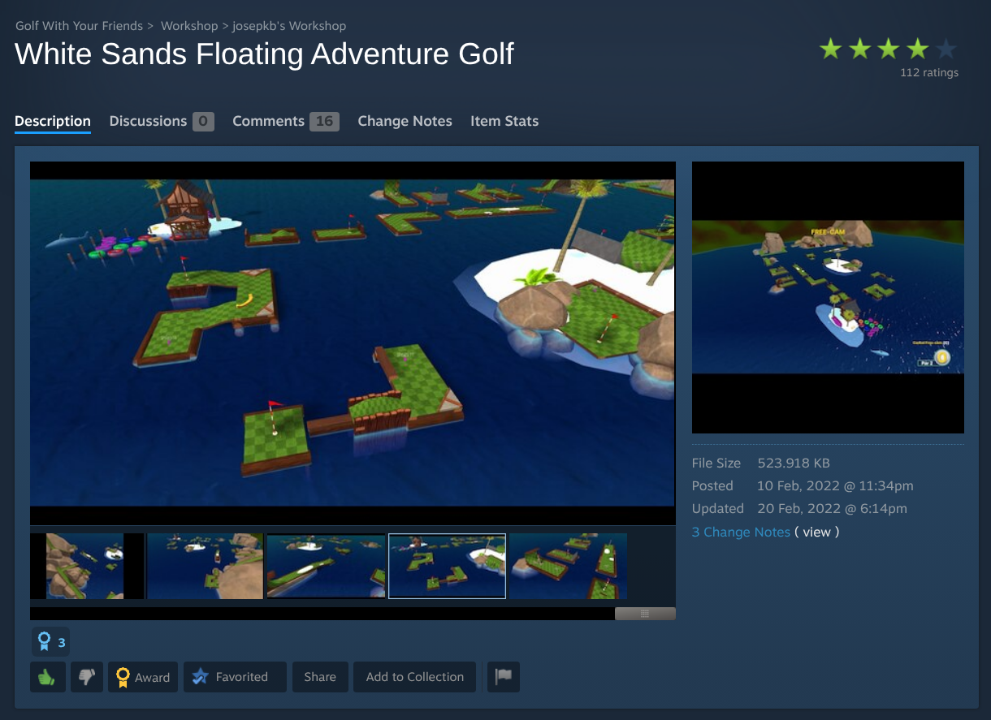Click the thumbnail strip scrollbar handle
Screen dimensions: 991x720
[x=645, y=614]
